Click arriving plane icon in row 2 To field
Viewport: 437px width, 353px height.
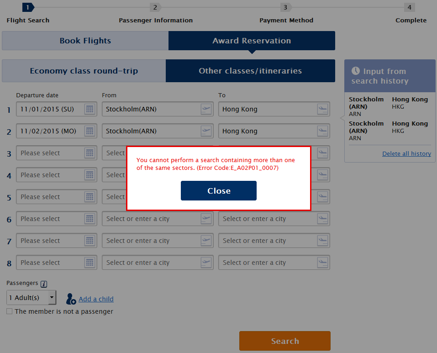point(323,131)
